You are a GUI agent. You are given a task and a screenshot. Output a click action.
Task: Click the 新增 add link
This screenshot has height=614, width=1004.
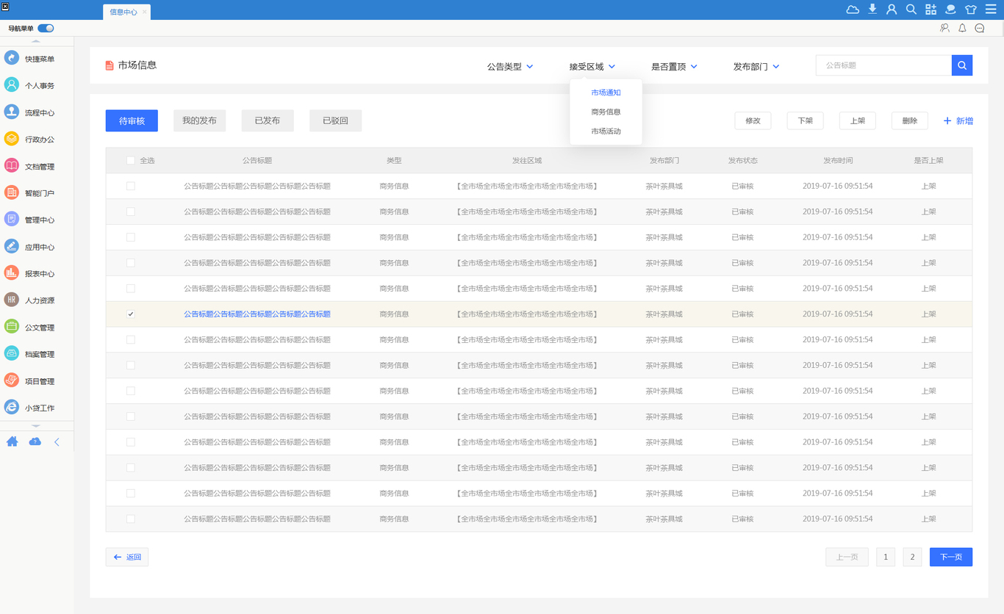958,120
